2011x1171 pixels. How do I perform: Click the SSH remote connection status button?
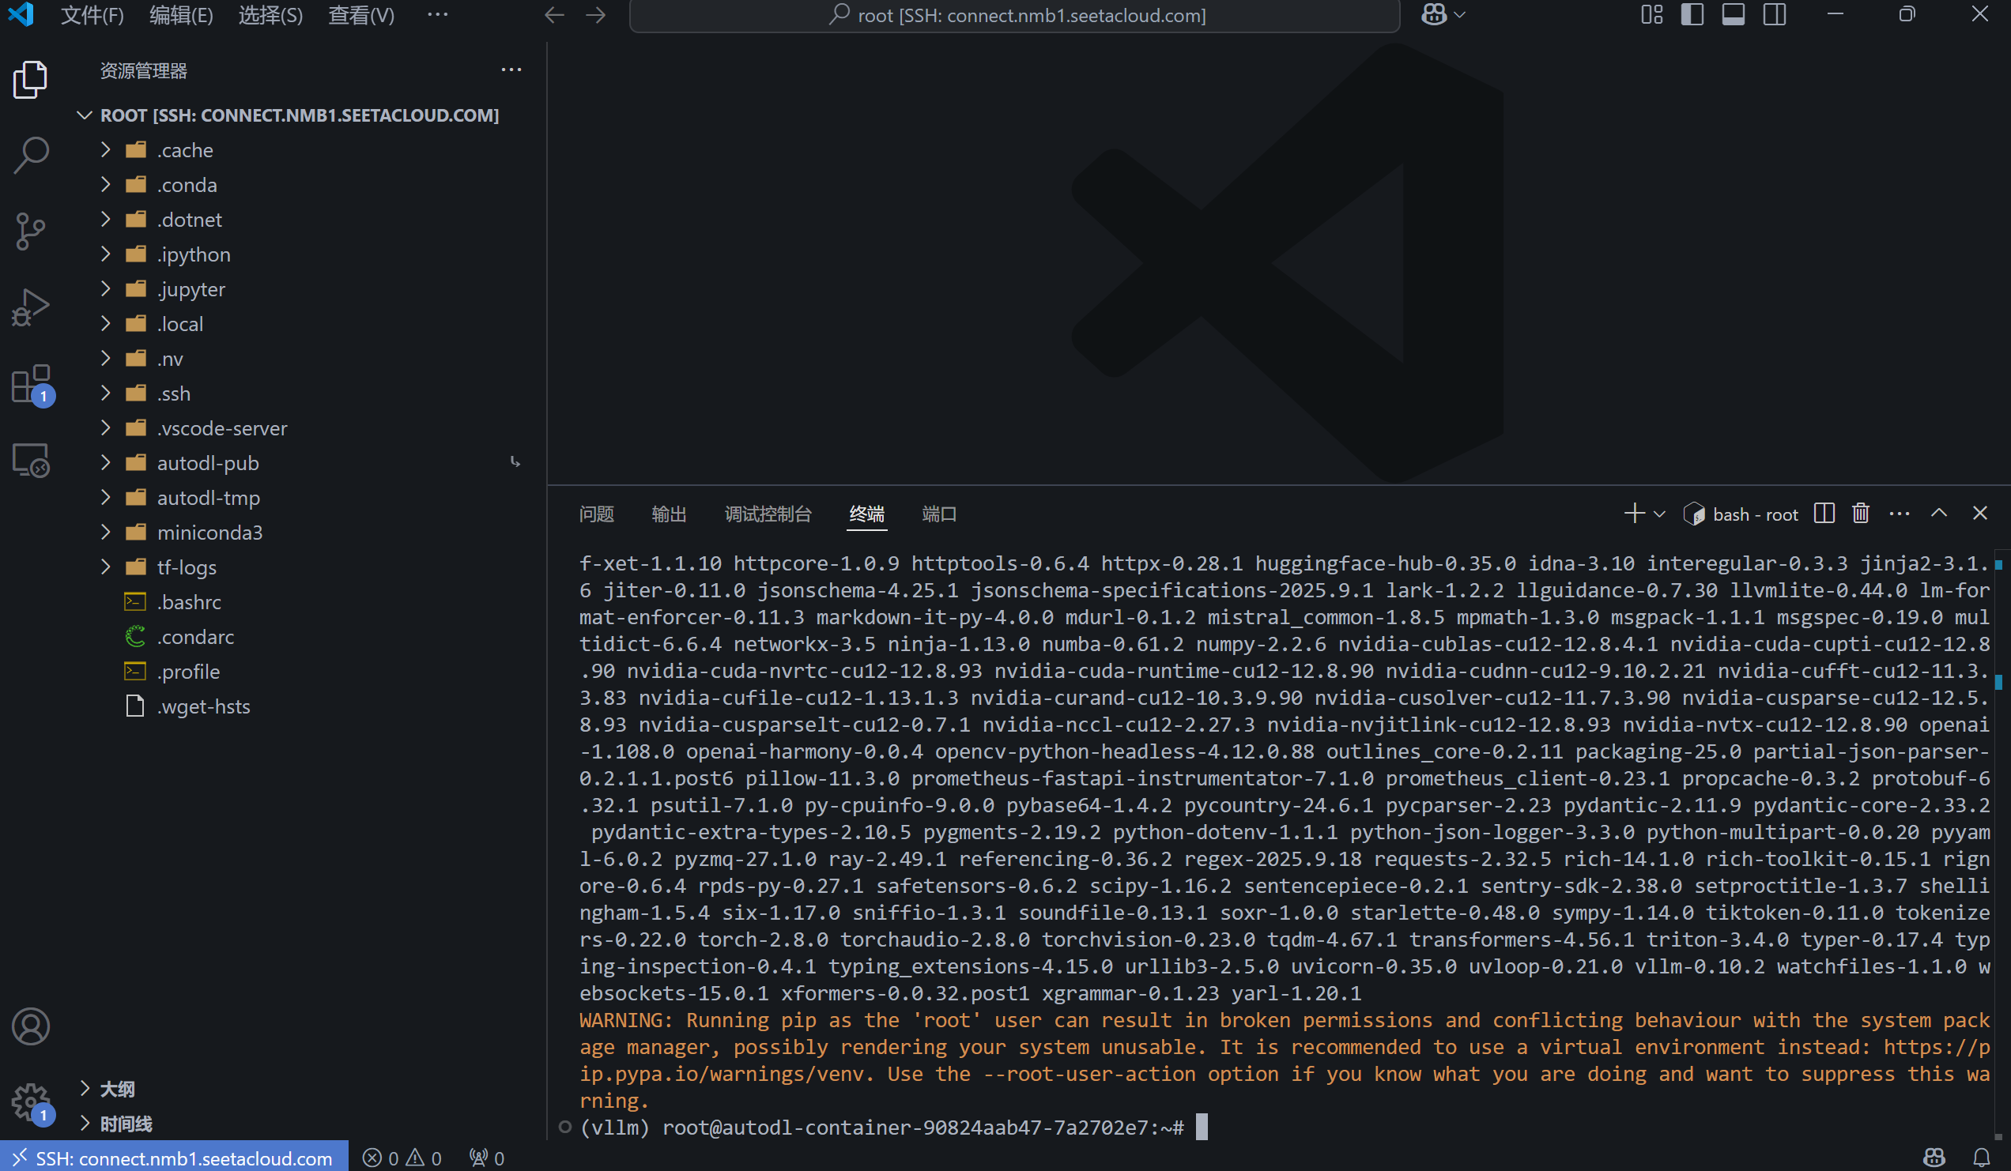(174, 1158)
